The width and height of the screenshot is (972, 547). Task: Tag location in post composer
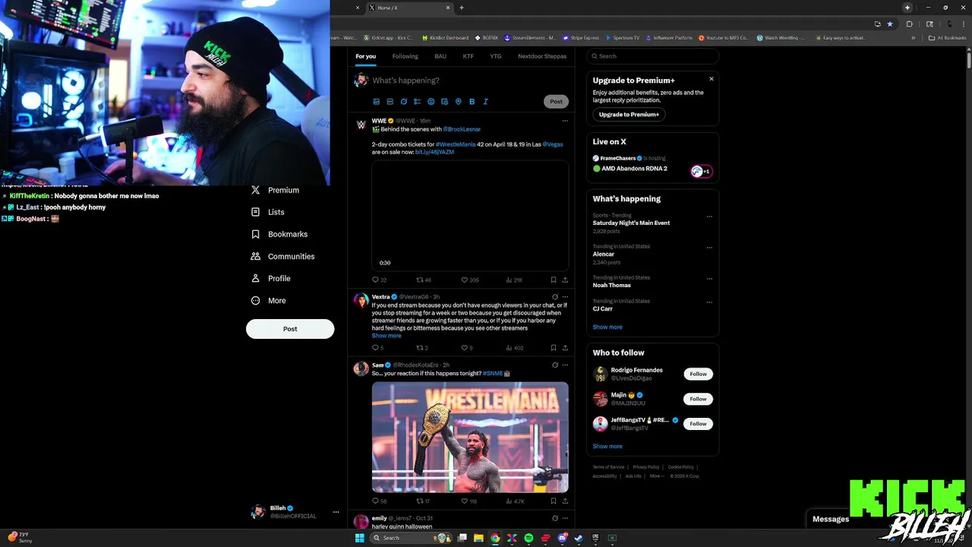[x=458, y=102]
